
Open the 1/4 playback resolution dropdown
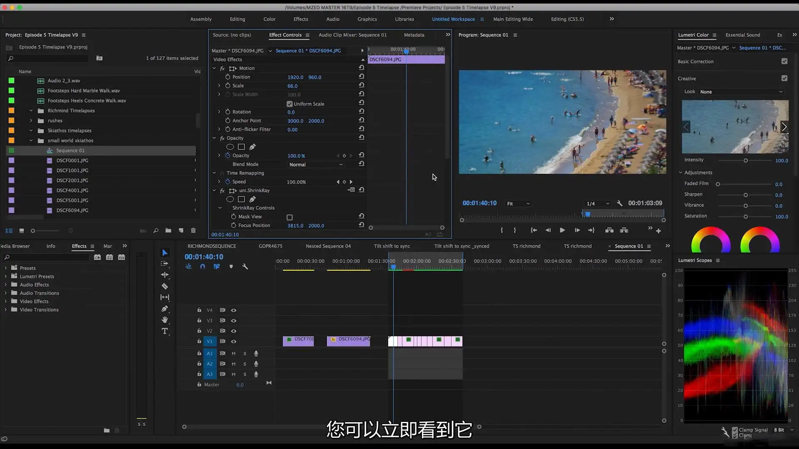(x=598, y=204)
